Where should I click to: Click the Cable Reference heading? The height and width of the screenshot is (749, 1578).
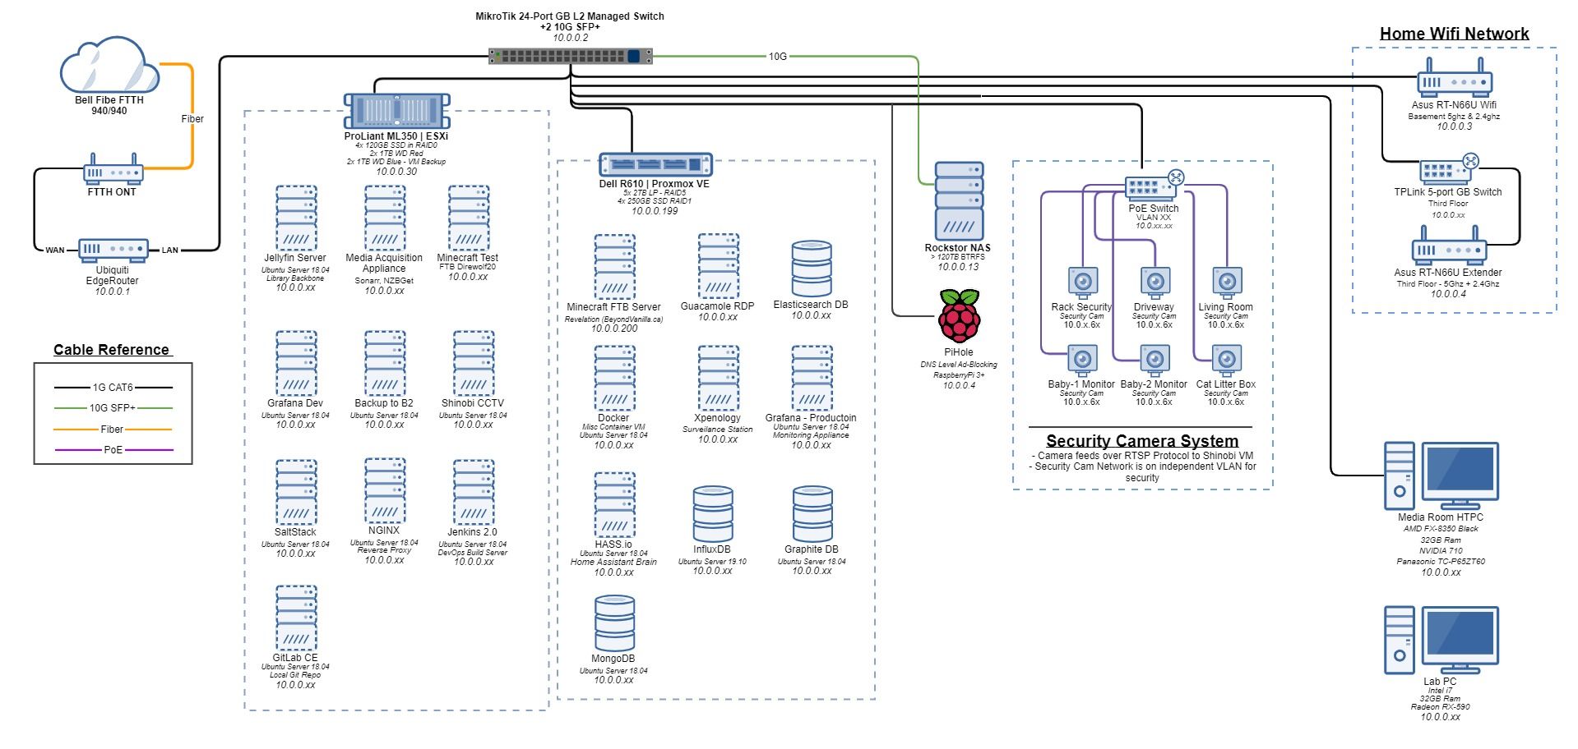coord(111,350)
